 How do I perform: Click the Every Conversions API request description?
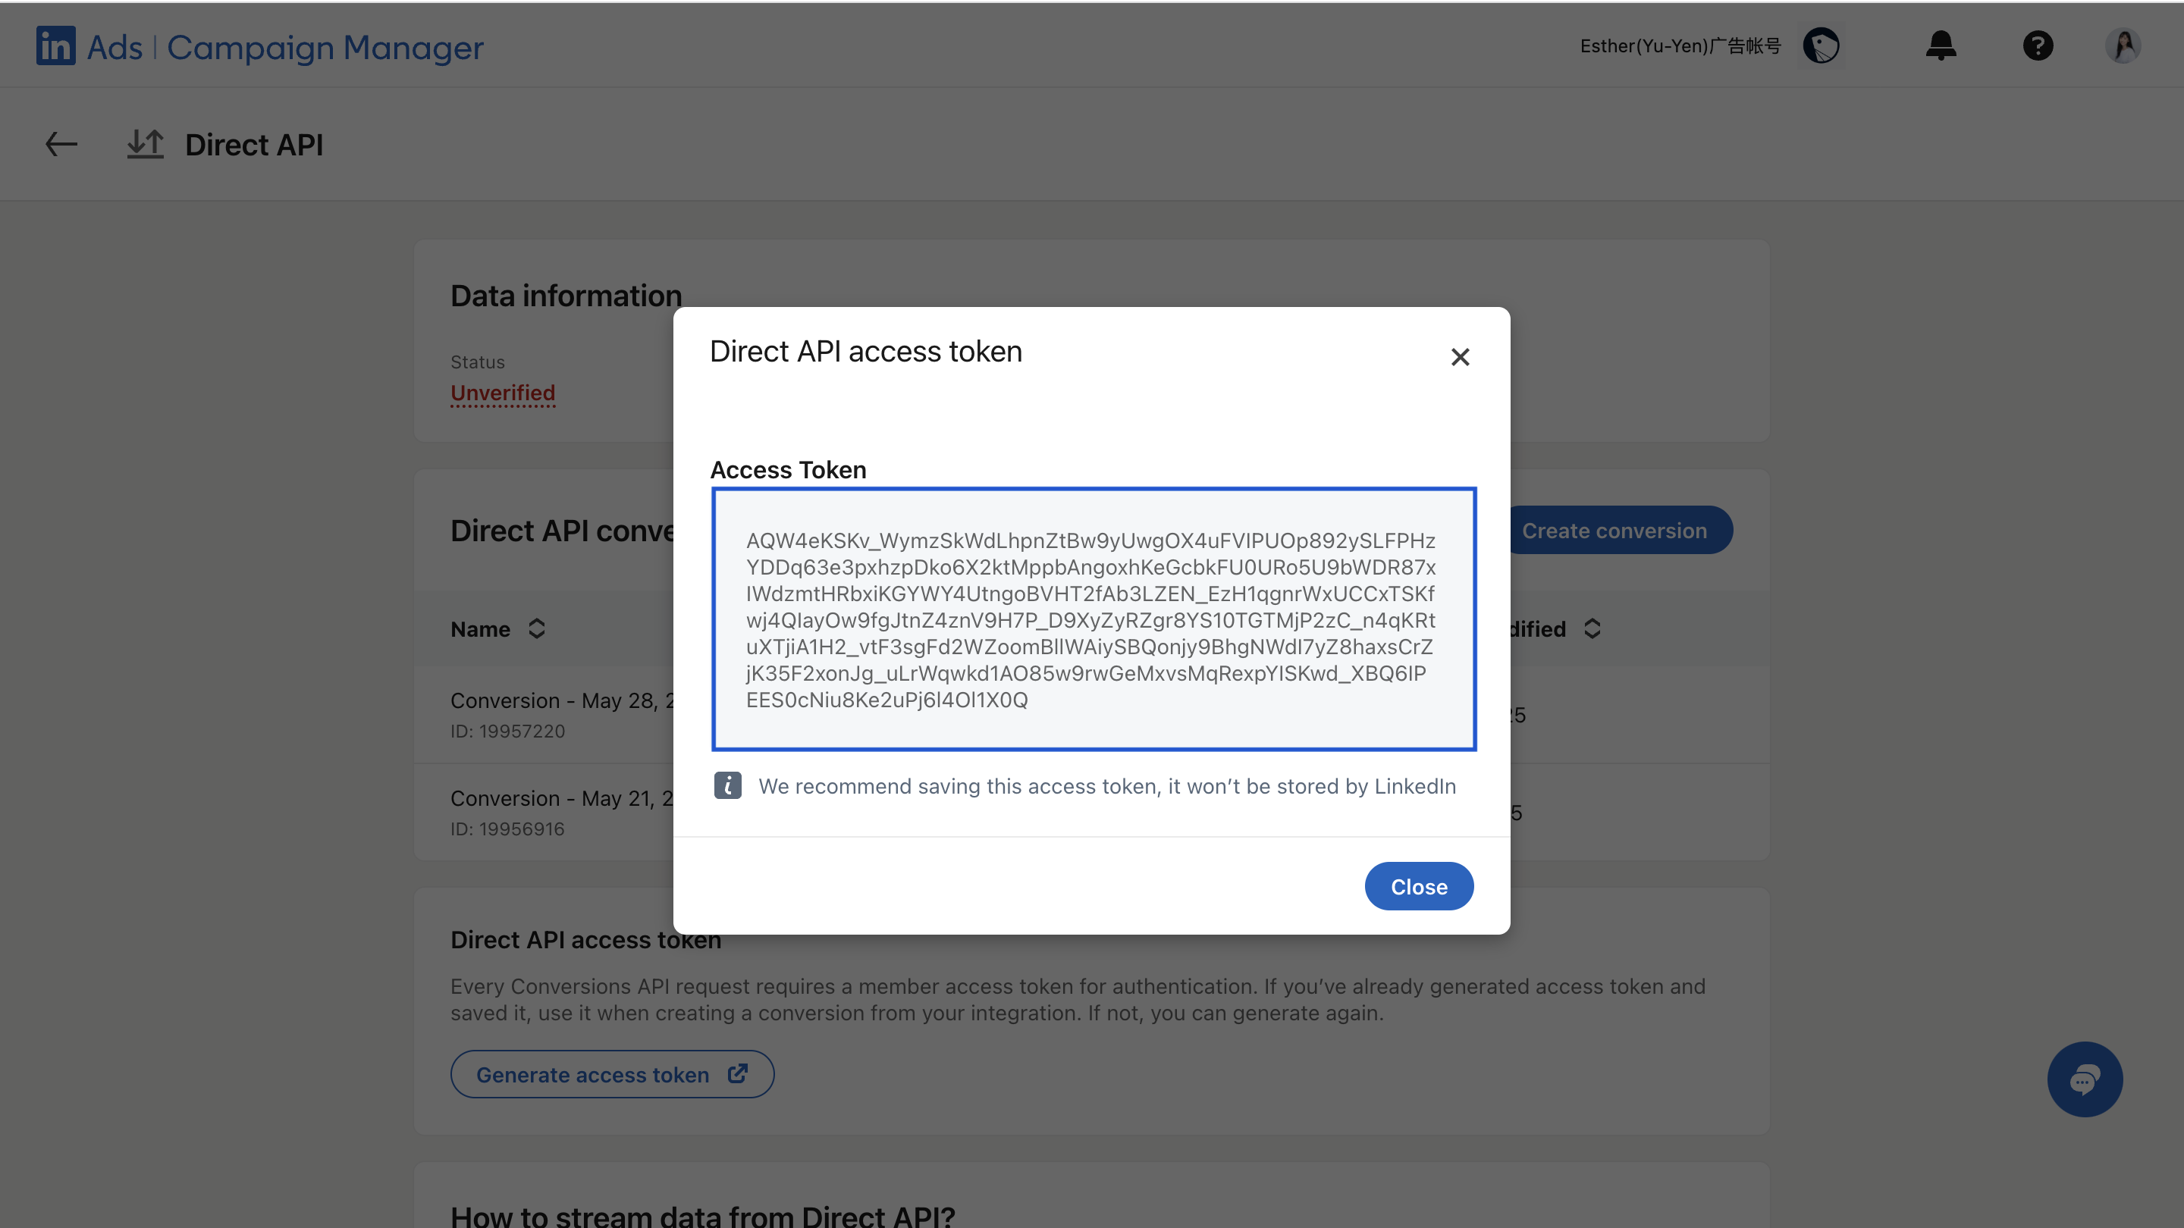click(x=1078, y=1000)
